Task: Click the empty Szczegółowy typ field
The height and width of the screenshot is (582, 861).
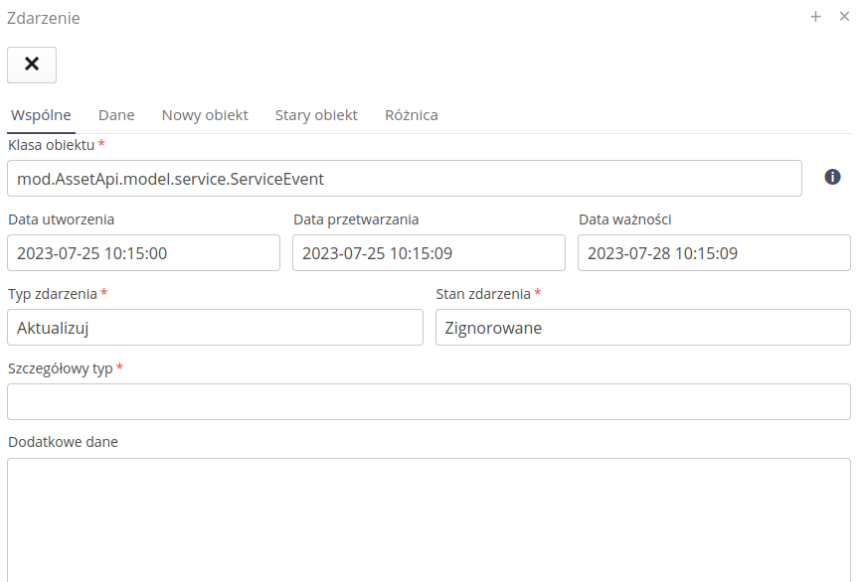Action: [x=429, y=402]
